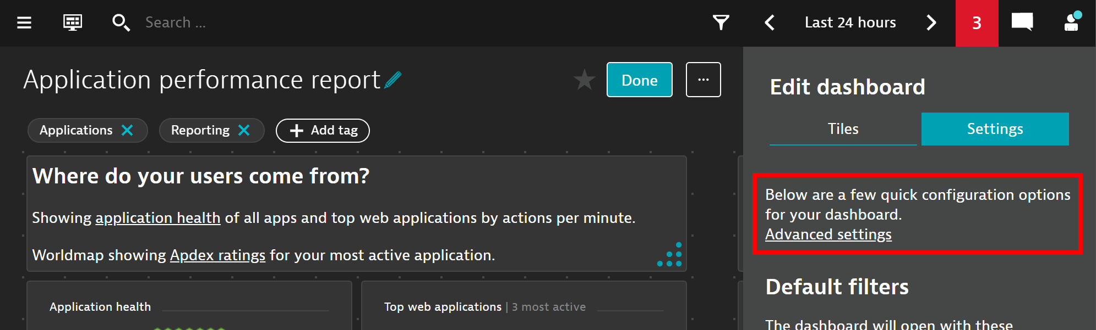Click the Default filters heading
The height and width of the screenshot is (330, 1096).
click(837, 287)
